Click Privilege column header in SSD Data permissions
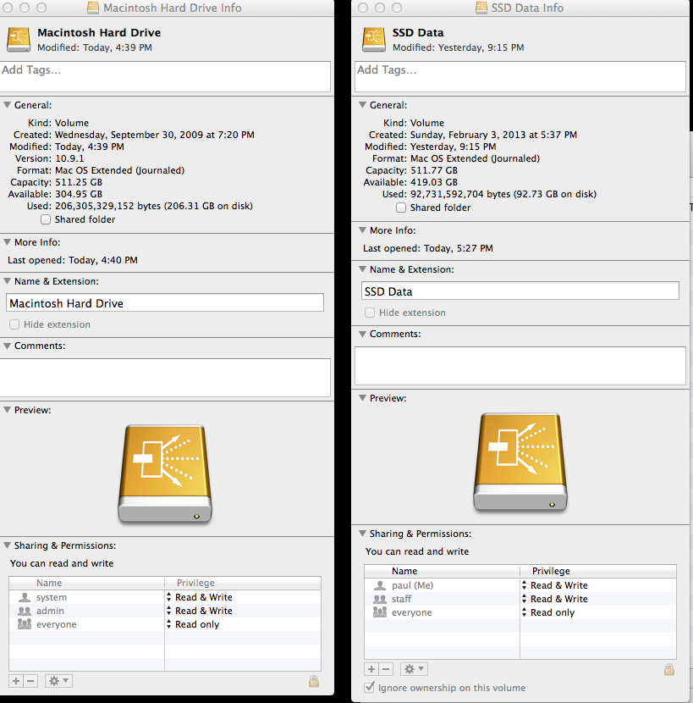 click(598, 571)
